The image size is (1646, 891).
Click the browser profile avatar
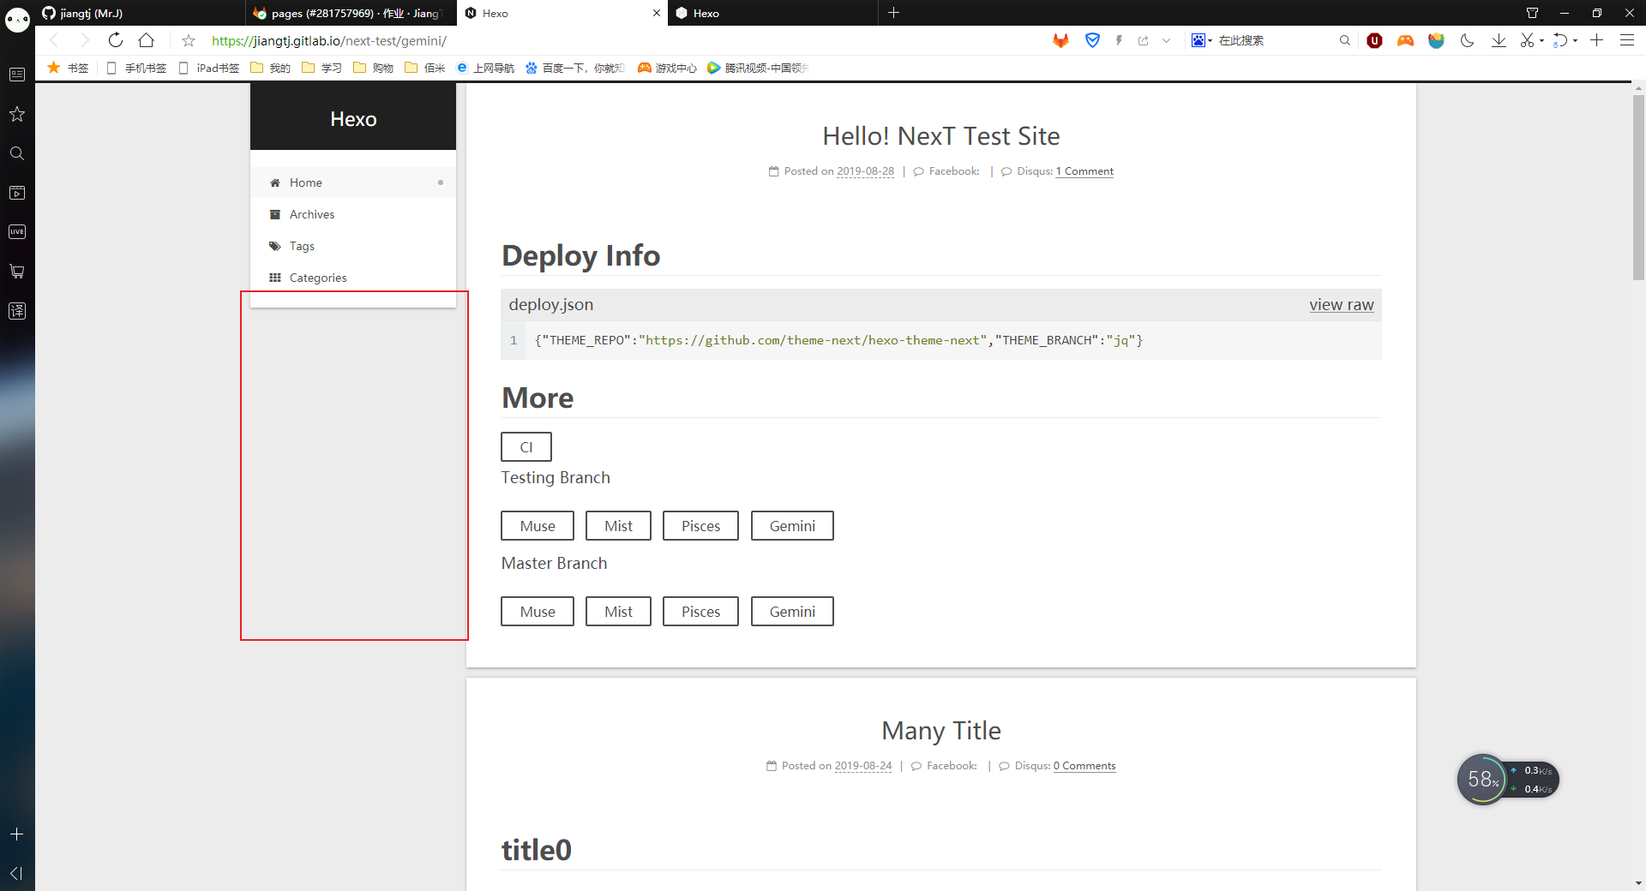pyautogui.click(x=17, y=18)
